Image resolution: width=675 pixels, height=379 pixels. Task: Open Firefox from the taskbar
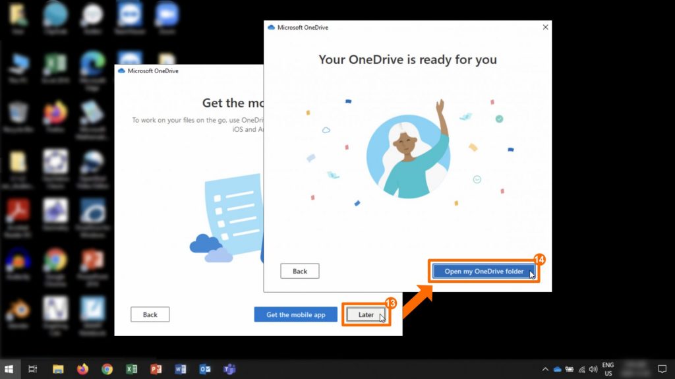[82, 369]
